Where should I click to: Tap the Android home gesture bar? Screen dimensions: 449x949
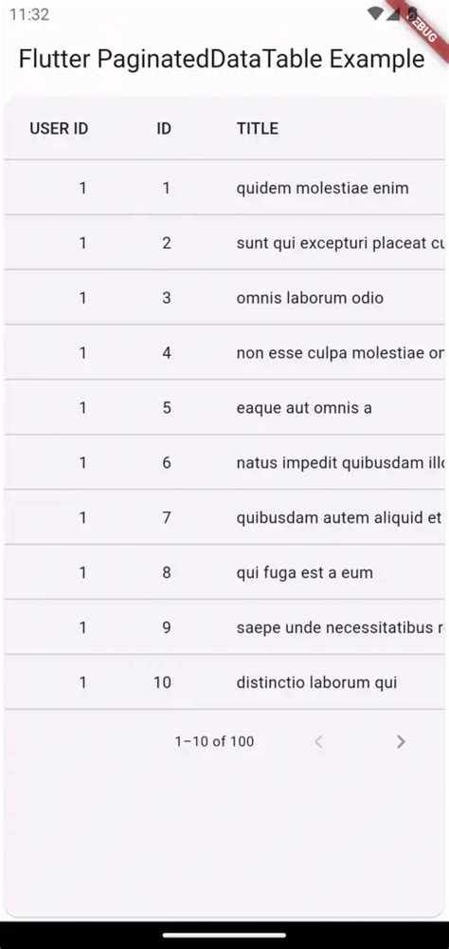(x=224, y=935)
